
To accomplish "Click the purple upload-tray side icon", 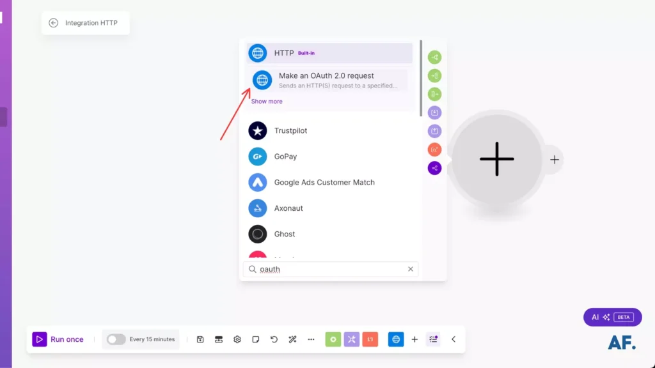I will (x=434, y=131).
